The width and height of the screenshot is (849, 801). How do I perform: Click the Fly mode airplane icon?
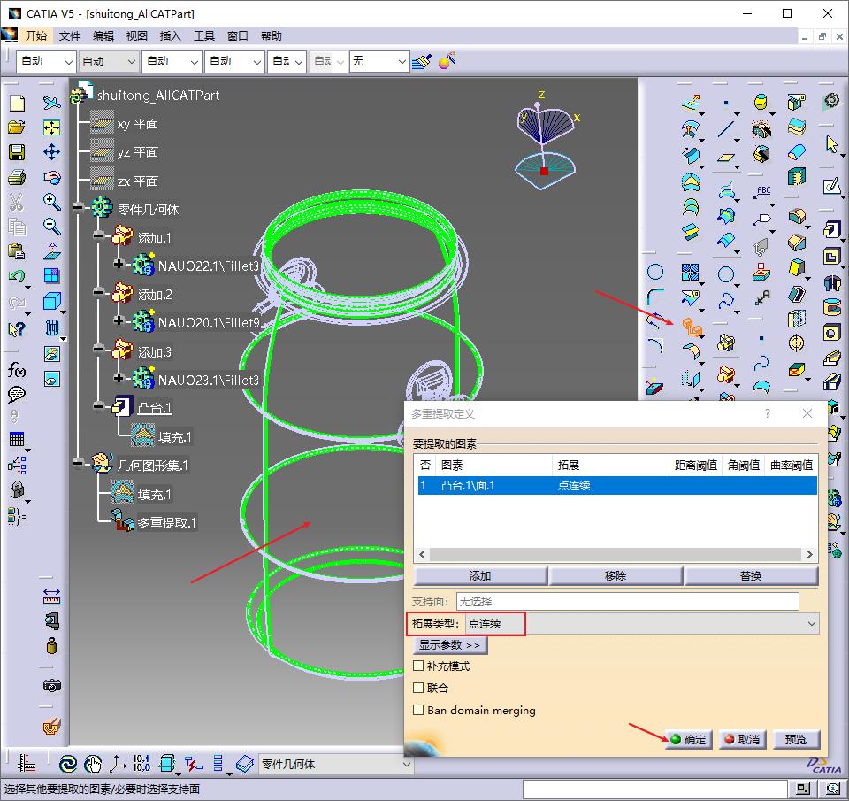51,103
